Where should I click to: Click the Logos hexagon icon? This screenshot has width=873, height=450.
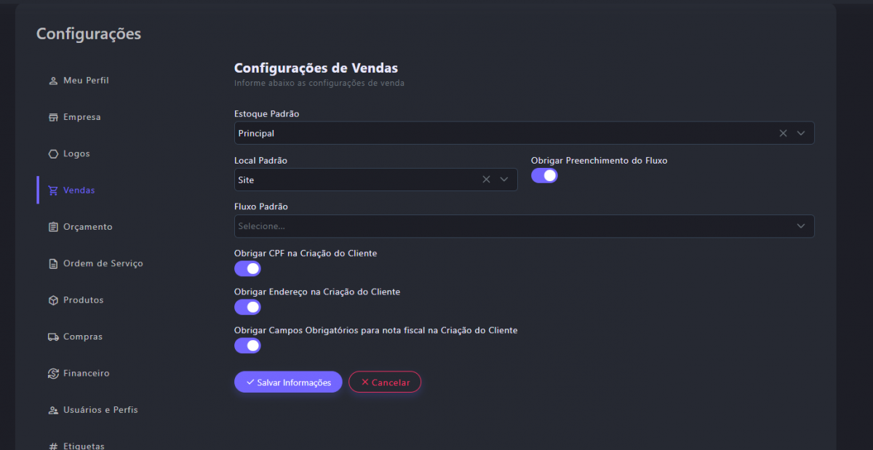click(53, 154)
